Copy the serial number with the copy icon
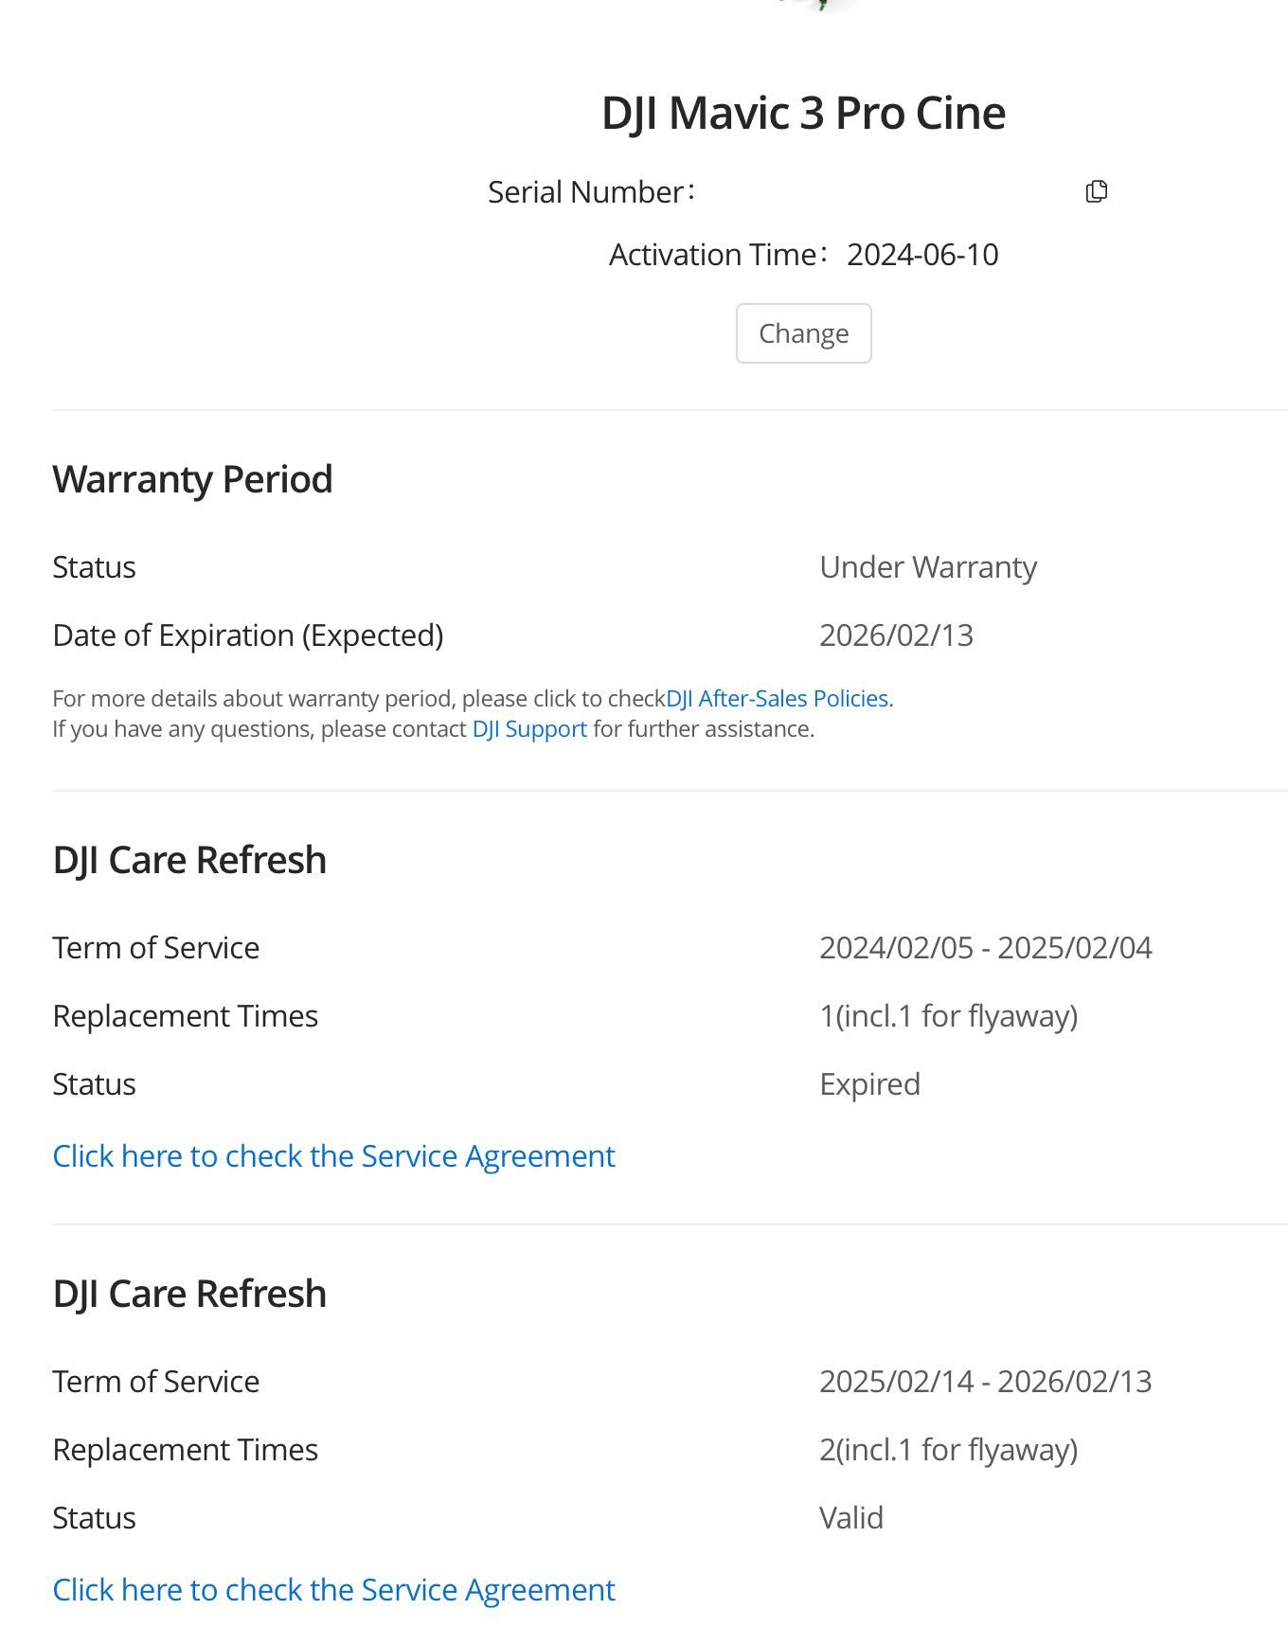The height and width of the screenshot is (1627, 1288). [1096, 191]
